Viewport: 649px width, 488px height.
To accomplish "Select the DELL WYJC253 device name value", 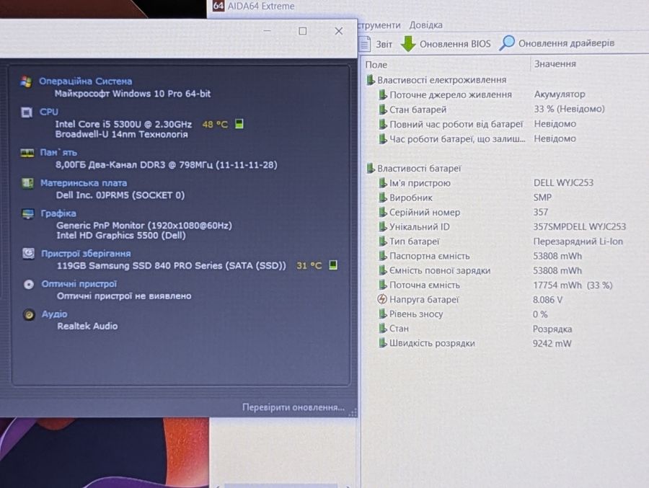I will coord(563,182).
